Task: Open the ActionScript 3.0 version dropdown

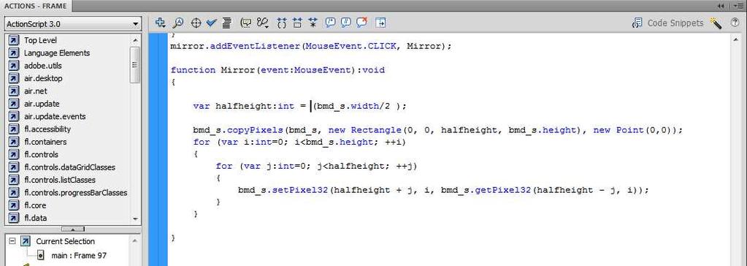Action: [72, 24]
